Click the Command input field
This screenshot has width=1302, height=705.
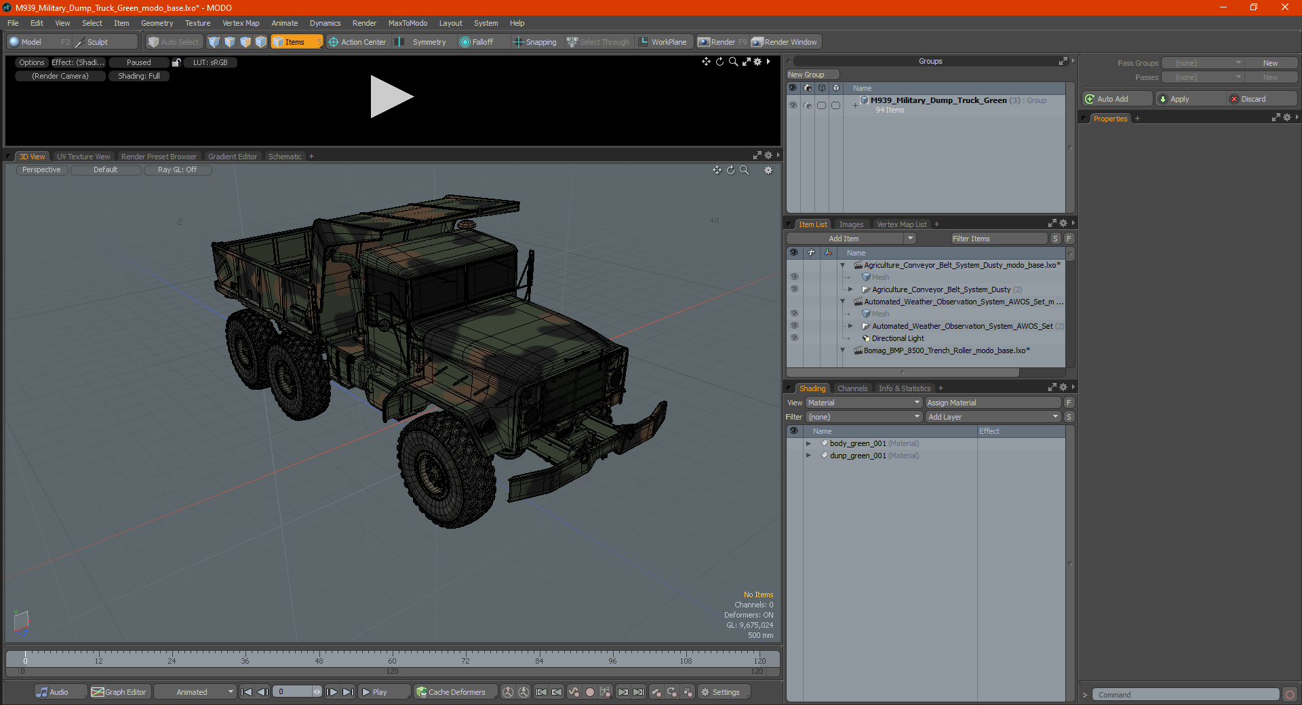point(1185,695)
